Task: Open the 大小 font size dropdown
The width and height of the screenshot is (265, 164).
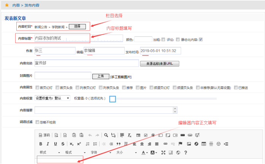Action: [125, 153]
